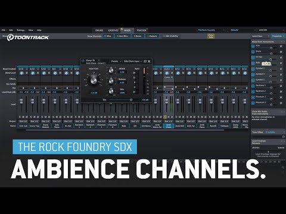Open the Edit menu
This screenshot has width=286, height=214.
pos(11,30)
